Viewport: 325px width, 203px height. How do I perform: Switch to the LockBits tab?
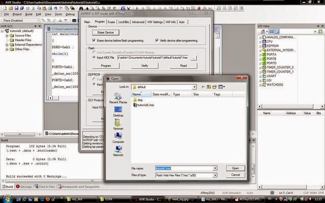[x=124, y=22]
